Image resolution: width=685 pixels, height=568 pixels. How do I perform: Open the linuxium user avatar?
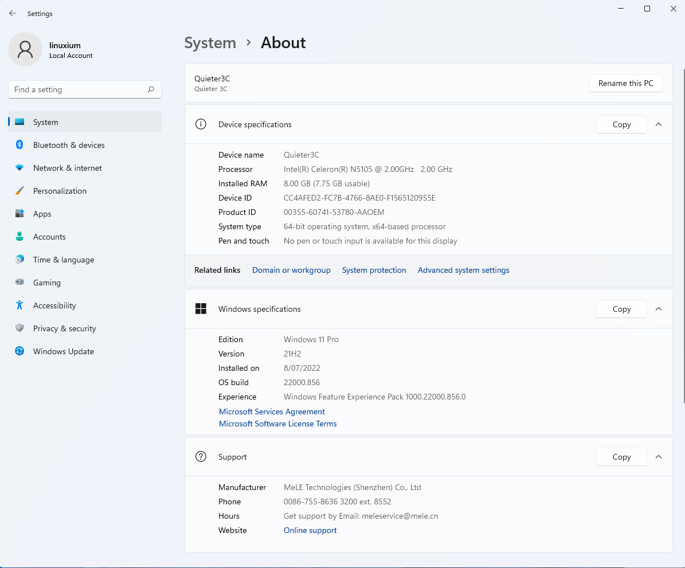[25, 49]
